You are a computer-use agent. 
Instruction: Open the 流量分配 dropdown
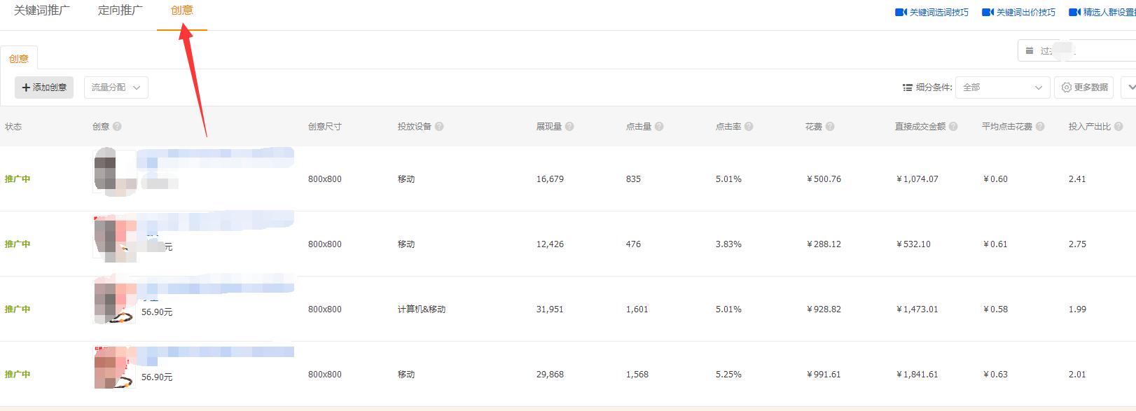[116, 87]
